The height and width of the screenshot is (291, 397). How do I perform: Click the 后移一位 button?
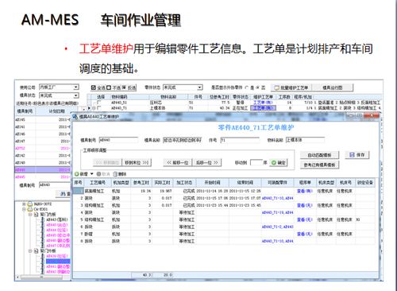click(207, 162)
